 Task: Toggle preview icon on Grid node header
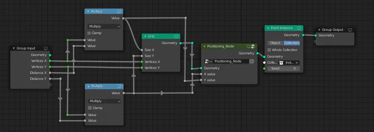click(x=176, y=36)
